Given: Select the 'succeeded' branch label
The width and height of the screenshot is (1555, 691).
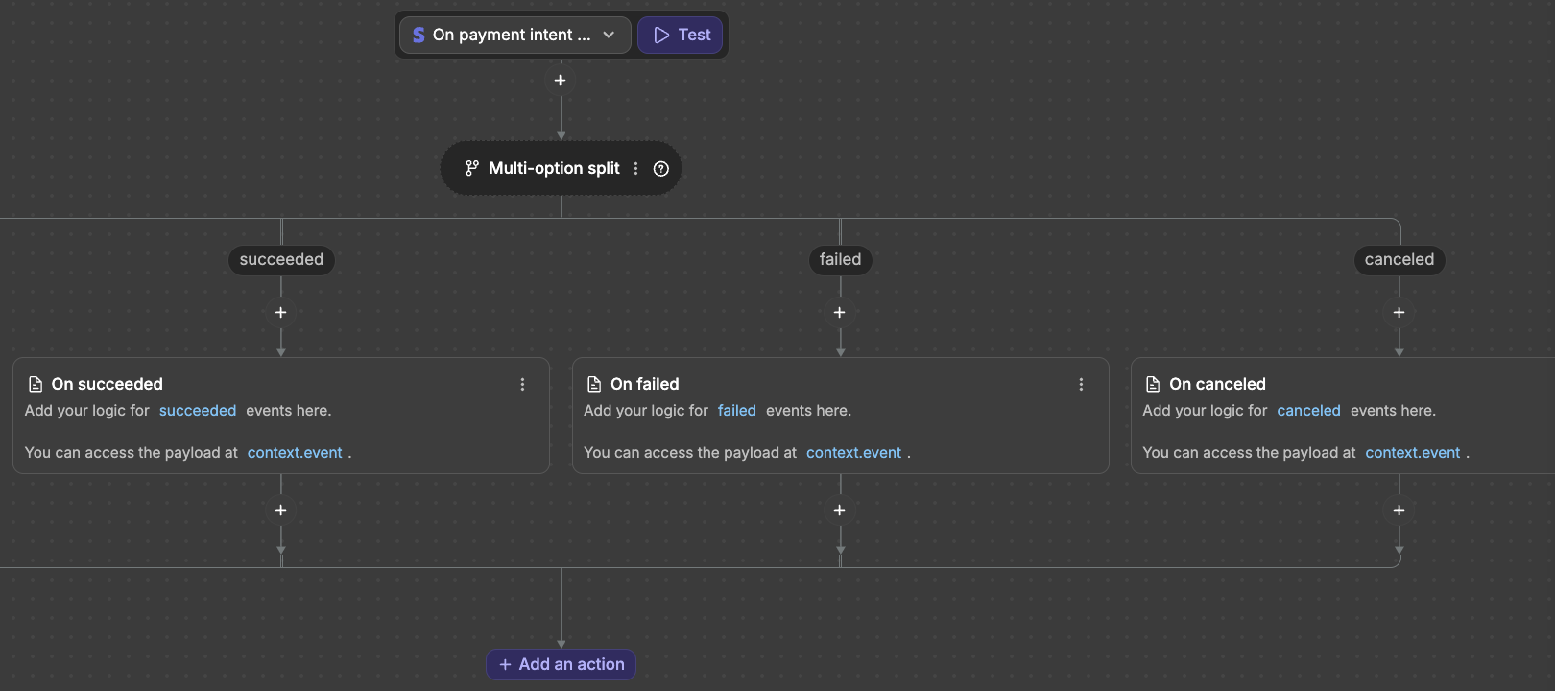Looking at the screenshot, I should pos(281,259).
